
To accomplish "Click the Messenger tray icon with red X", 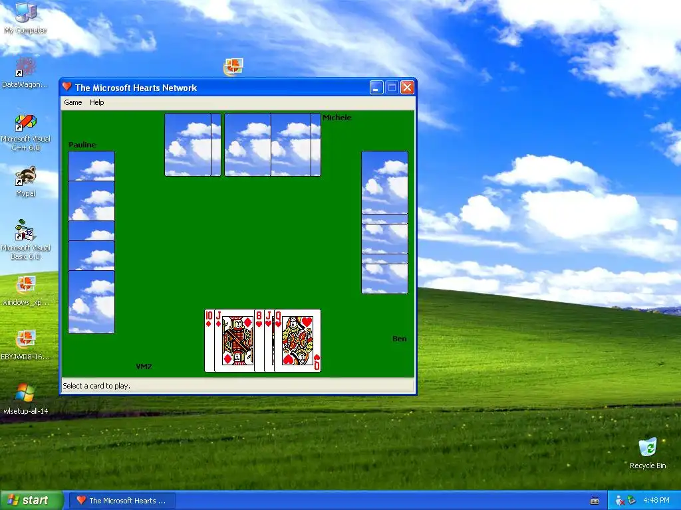I will (620, 501).
